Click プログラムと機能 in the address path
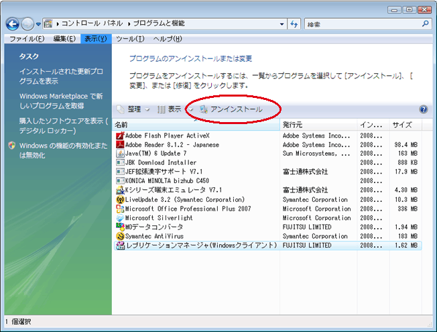 click(x=159, y=23)
